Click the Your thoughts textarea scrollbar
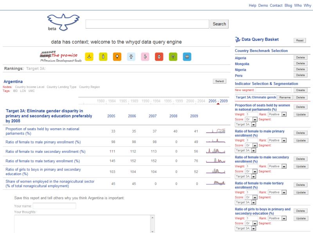313x233 pixels. pos(152,224)
